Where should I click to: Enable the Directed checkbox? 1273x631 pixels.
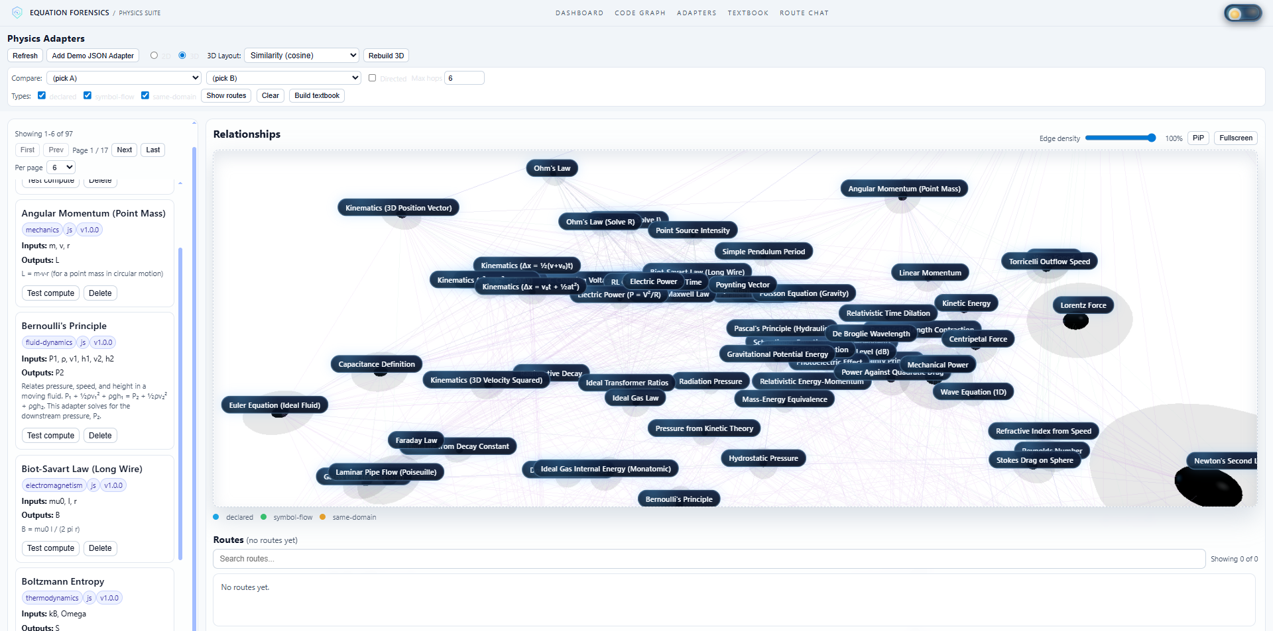[x=373, y=78]
